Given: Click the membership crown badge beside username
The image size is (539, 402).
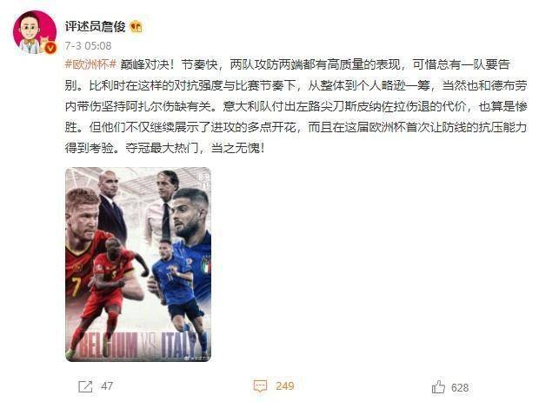Looking at the screenshot, I should point(136,26).
